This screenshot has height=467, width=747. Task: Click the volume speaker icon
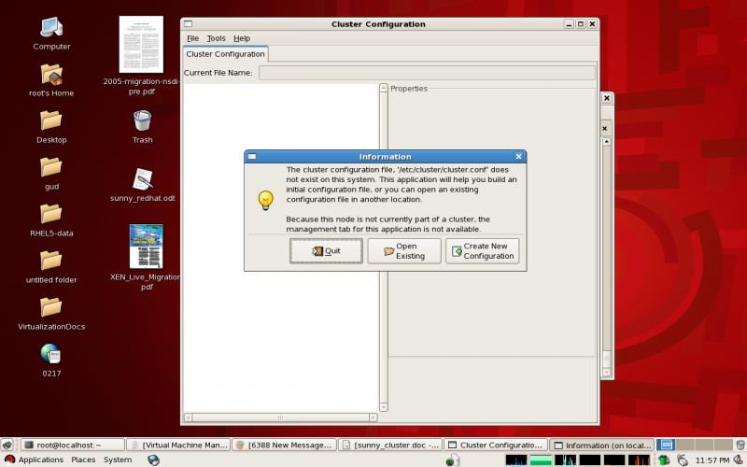(x=739, y=460)
